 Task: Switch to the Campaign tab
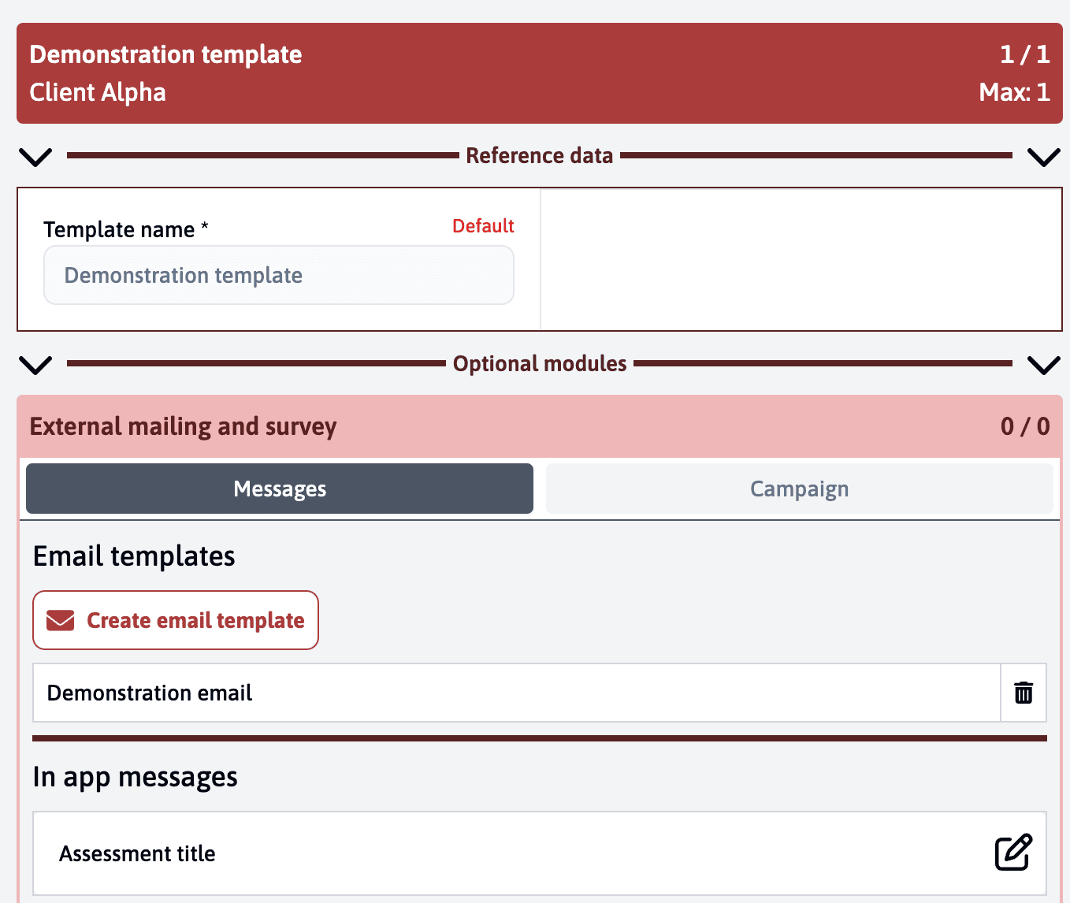799,489
